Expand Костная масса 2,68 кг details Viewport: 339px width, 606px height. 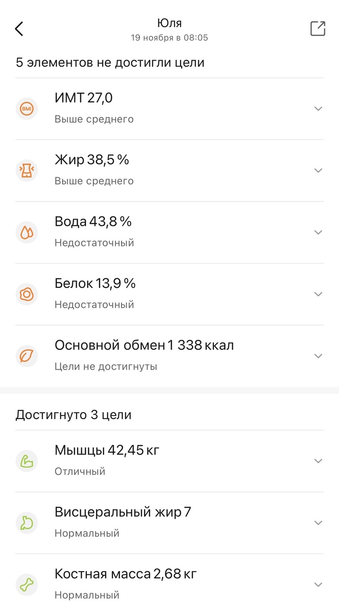318,584
